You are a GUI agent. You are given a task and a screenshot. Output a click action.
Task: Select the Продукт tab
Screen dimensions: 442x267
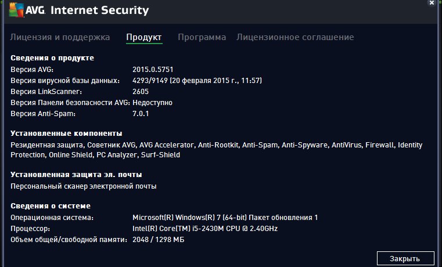point(144,37)
